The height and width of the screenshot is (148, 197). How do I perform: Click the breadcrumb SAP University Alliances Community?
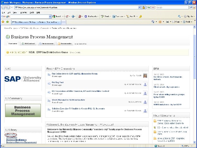(35, 28)
